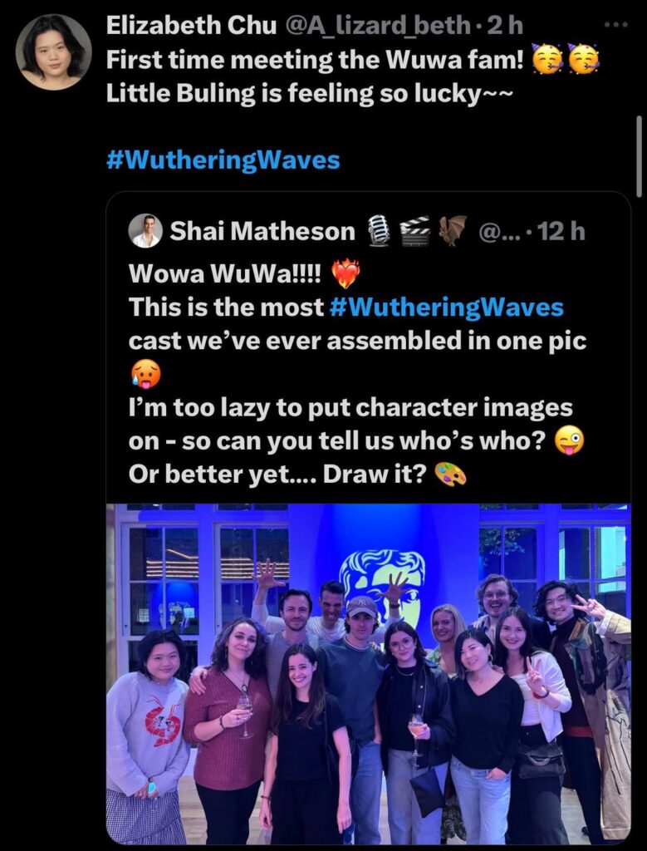Screen dimensions: 647x851
Task: Click the Elizabeth Chu display name
Action: [x=192, y=26]
